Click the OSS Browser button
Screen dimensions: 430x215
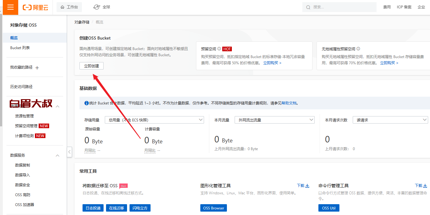tap(214, 208)
